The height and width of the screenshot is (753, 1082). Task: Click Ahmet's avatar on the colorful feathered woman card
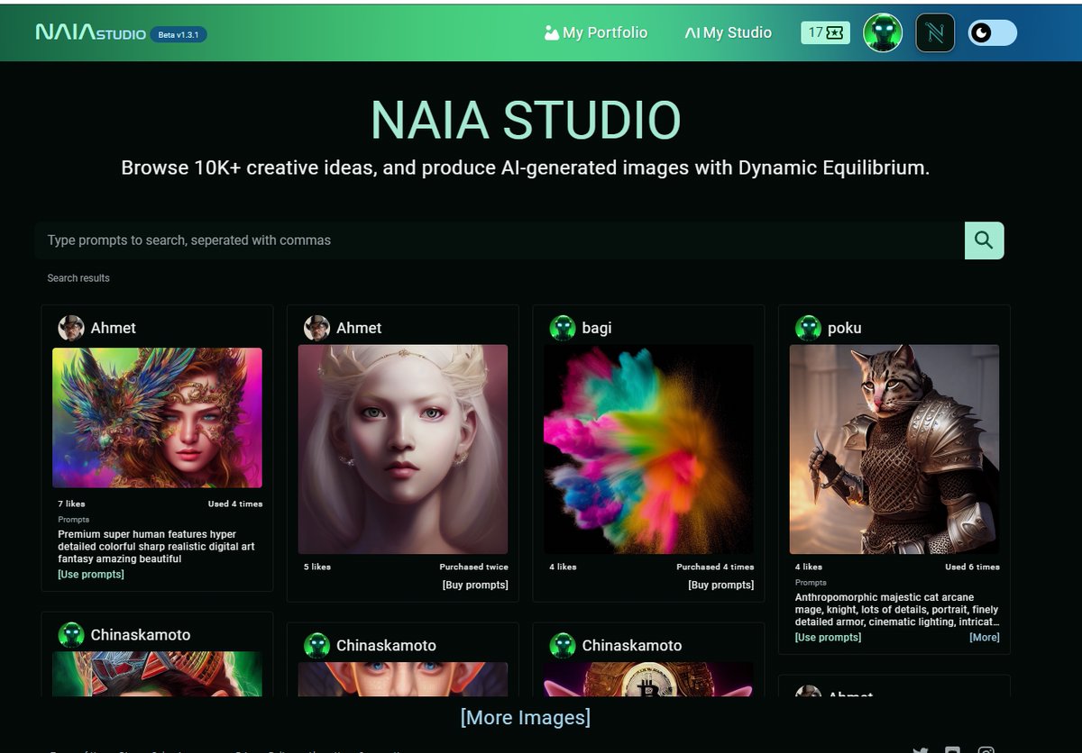pyautogui.click(x=71, y=328)
